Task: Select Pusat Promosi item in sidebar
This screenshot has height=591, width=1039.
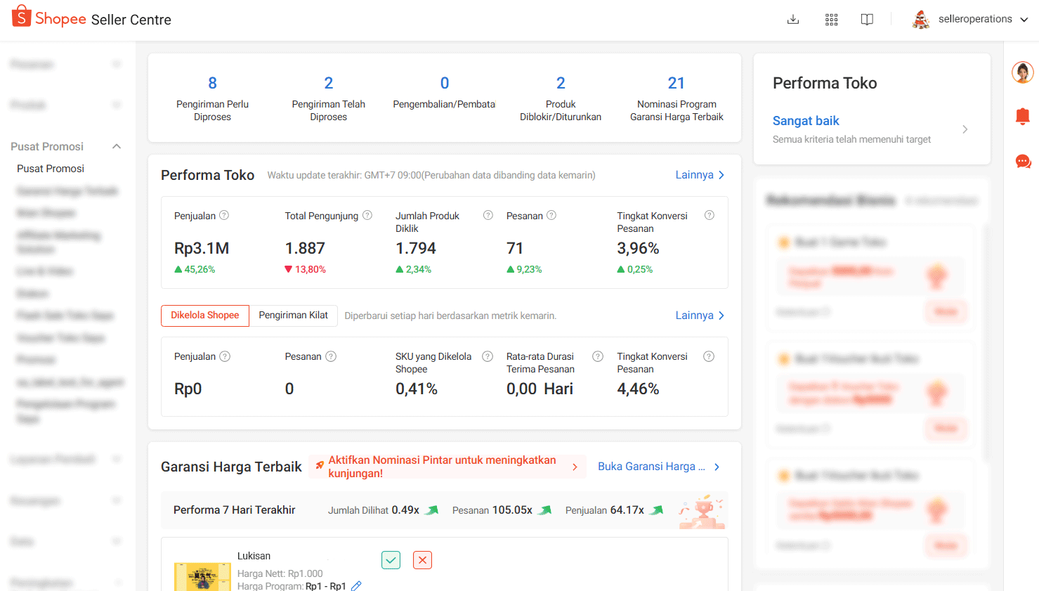Action: [51, 169]
